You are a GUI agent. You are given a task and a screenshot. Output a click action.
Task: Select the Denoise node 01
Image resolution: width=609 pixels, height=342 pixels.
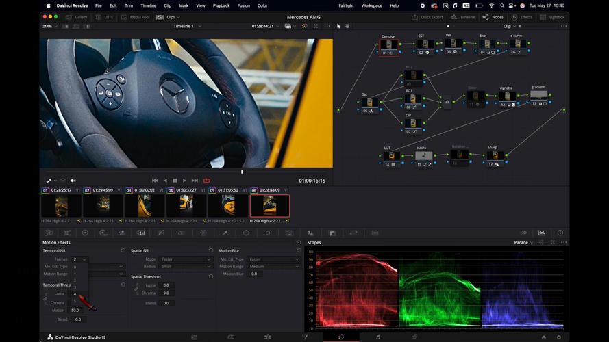point(389,46)
